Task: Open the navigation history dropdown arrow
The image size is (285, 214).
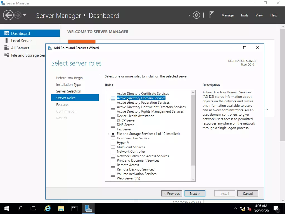Action: [24, 15]
